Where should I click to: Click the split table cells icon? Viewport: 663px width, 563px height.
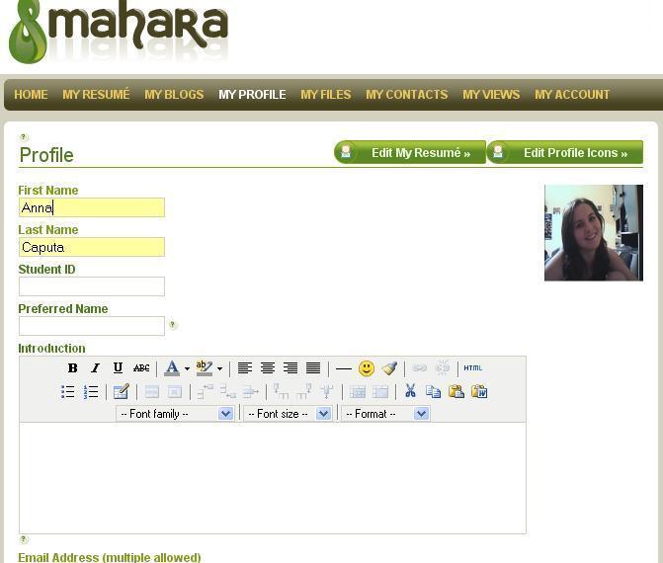[x=358, y=392]
